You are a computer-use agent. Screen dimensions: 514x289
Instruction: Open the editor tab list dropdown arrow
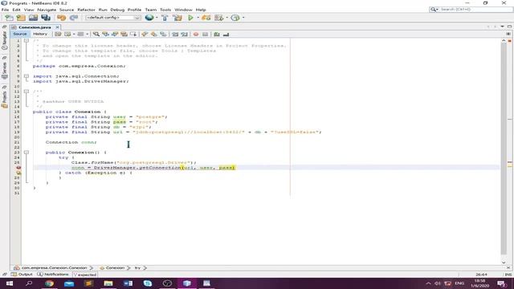pos(502,26)
